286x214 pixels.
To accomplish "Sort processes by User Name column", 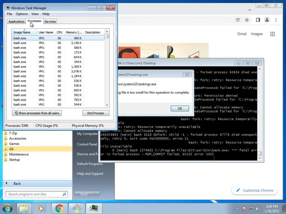I will (46, 32).
